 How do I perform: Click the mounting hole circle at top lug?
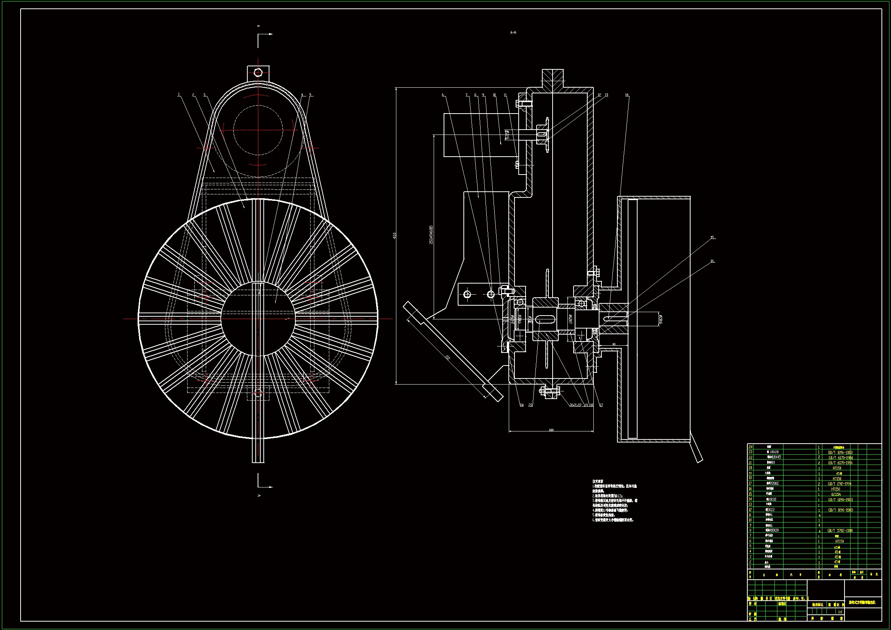click(x=258, y=72)
